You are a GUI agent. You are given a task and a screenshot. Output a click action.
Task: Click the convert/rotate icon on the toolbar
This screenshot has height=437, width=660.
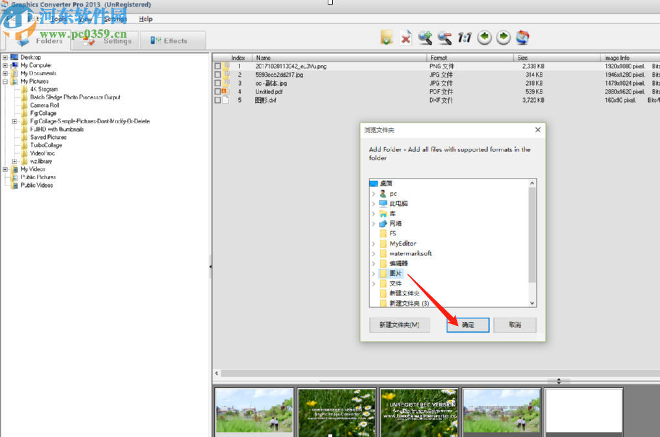[x=524, y=38]
